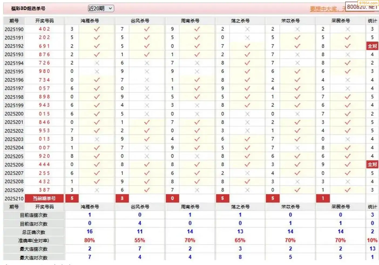
Task: Click the 谷风 check mark in row 2025190
Action: click(147, 29)
